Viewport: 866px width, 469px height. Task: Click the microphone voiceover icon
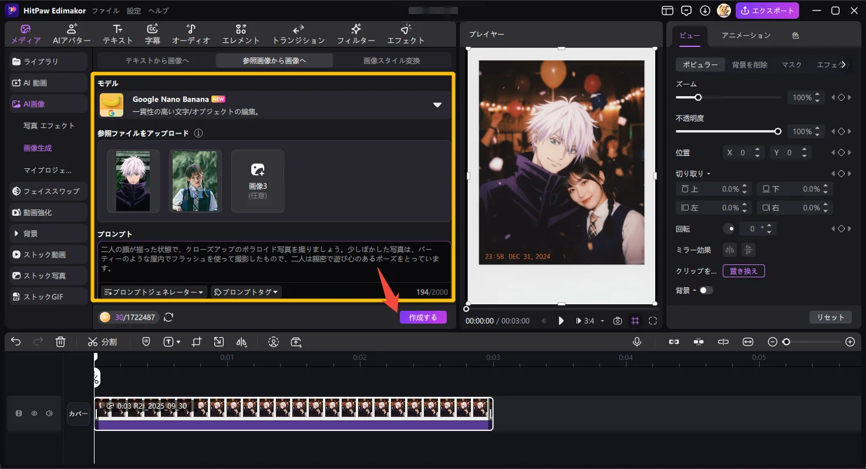637,342
